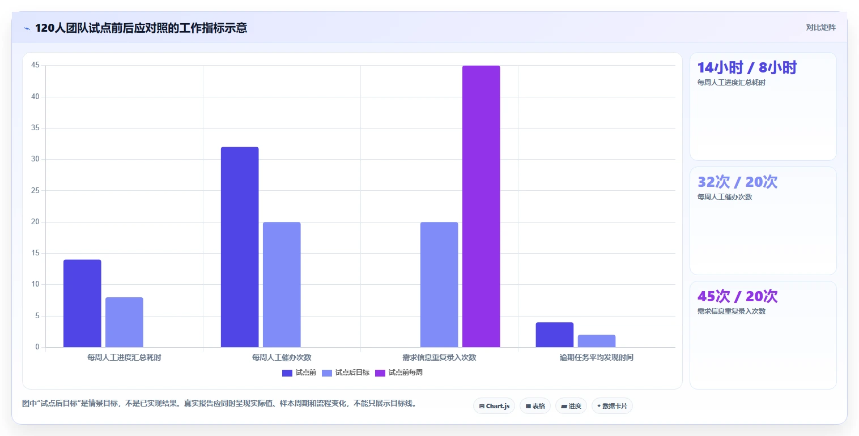Click the 32次 / 20次 card value
The image size is (859, 436).
(737, 182)
